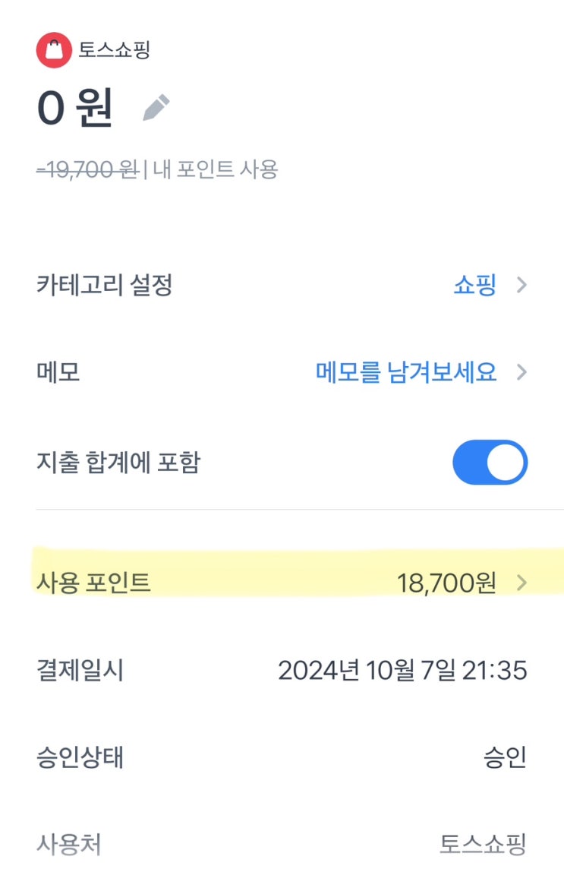
Task: Click the 승인 approval status value
Action: click(505, 757)
